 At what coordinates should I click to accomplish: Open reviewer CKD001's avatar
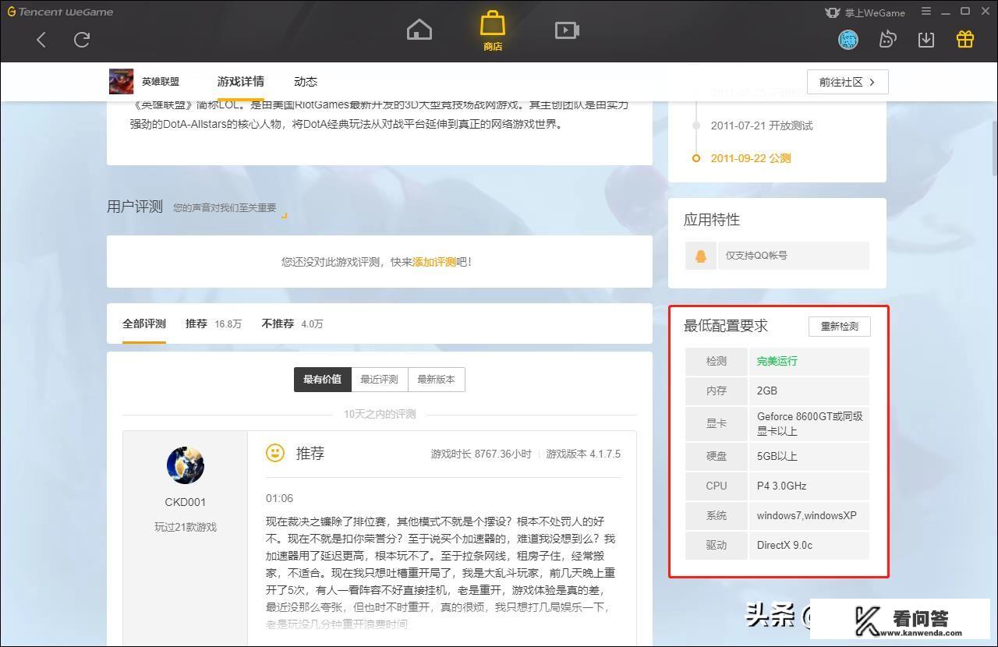pos(186,466)
